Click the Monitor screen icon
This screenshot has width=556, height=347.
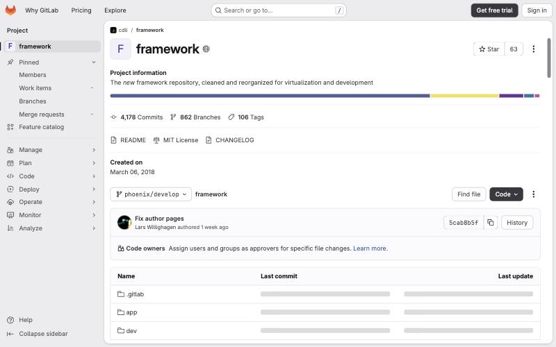tap(10, 215)
